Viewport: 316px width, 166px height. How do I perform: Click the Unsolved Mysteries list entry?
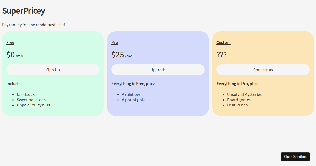tap(244, 94)
